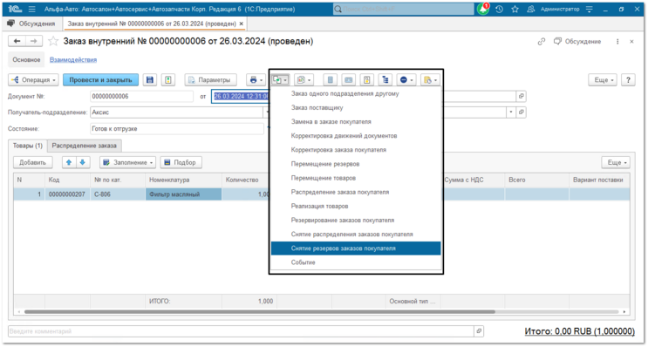Move row down with blue down arrow
Image resolution: width=648 pixels, height=347 pixels.
83,162
